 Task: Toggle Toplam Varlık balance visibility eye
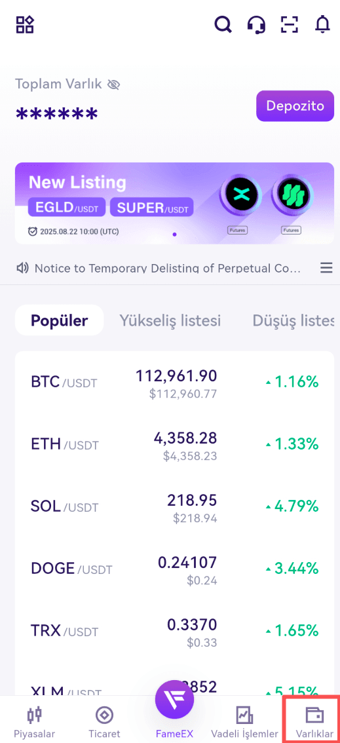113,85
